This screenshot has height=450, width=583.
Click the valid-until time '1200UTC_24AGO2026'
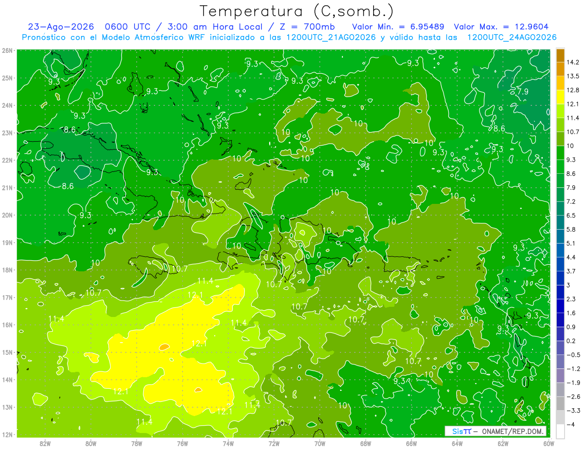point(512,37)
